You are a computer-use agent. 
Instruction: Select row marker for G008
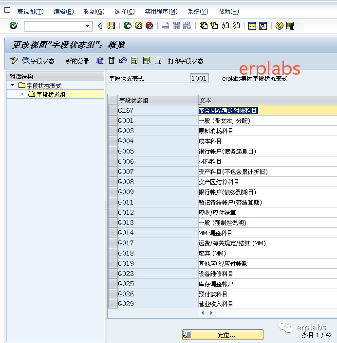click(113, 182)
